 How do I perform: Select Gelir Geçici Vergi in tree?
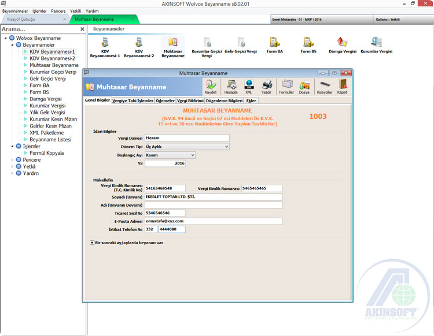click(x=47, y=79)
